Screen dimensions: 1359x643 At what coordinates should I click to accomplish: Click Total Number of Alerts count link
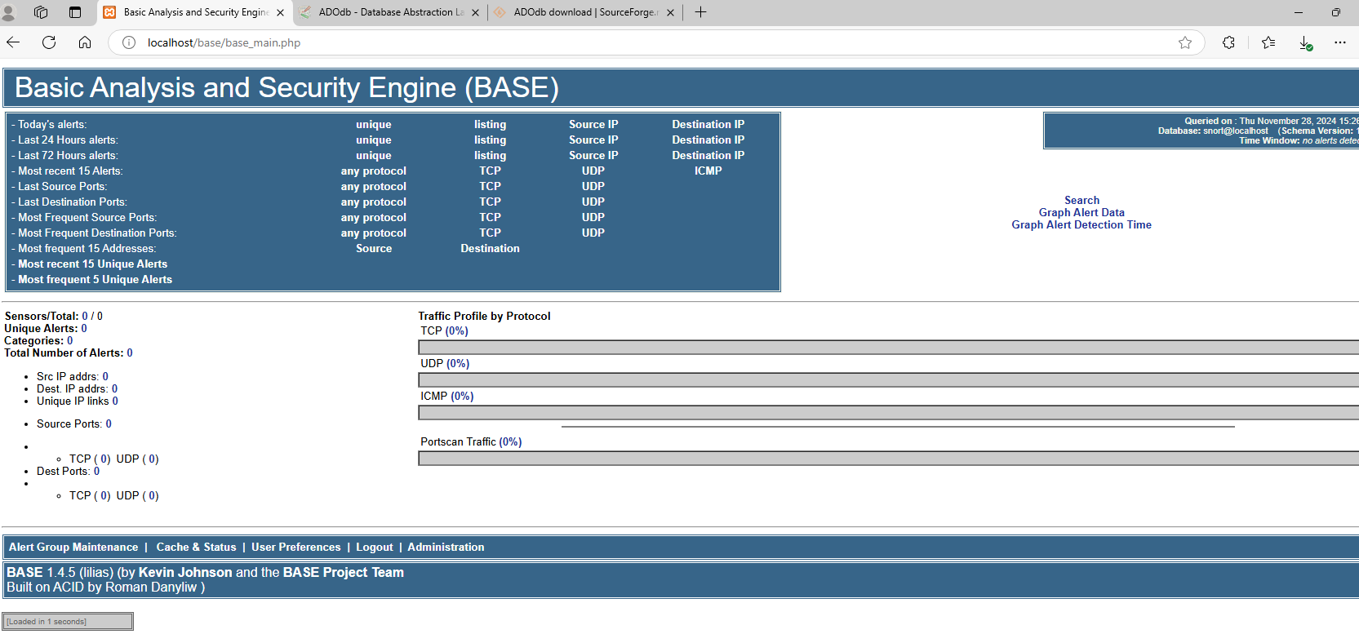pyautogui.click(x=130, y=353)
